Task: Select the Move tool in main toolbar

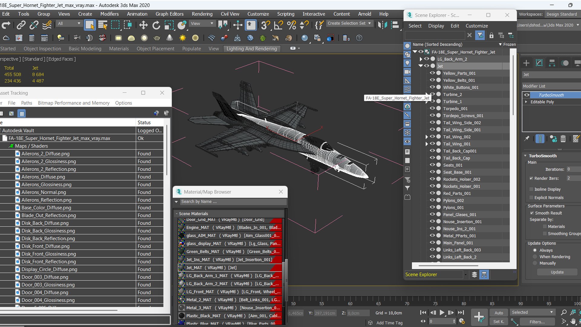Action: (x=143, y=25)
